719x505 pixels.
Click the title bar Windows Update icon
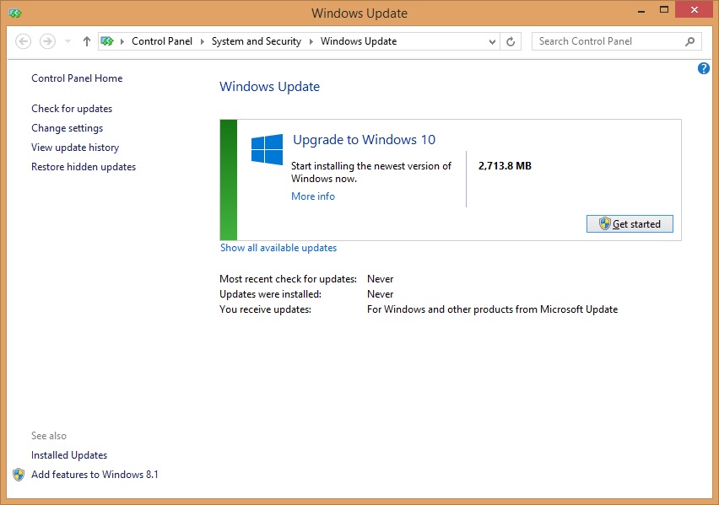coord(15,13)
